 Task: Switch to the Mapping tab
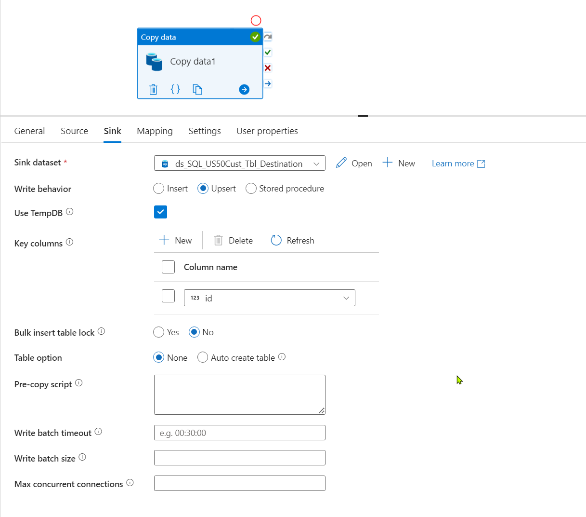click(x=155, y=131)
